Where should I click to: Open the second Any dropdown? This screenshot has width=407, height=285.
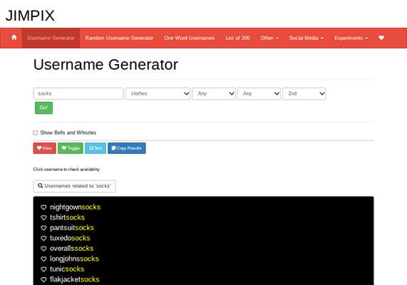pos(259,94)
